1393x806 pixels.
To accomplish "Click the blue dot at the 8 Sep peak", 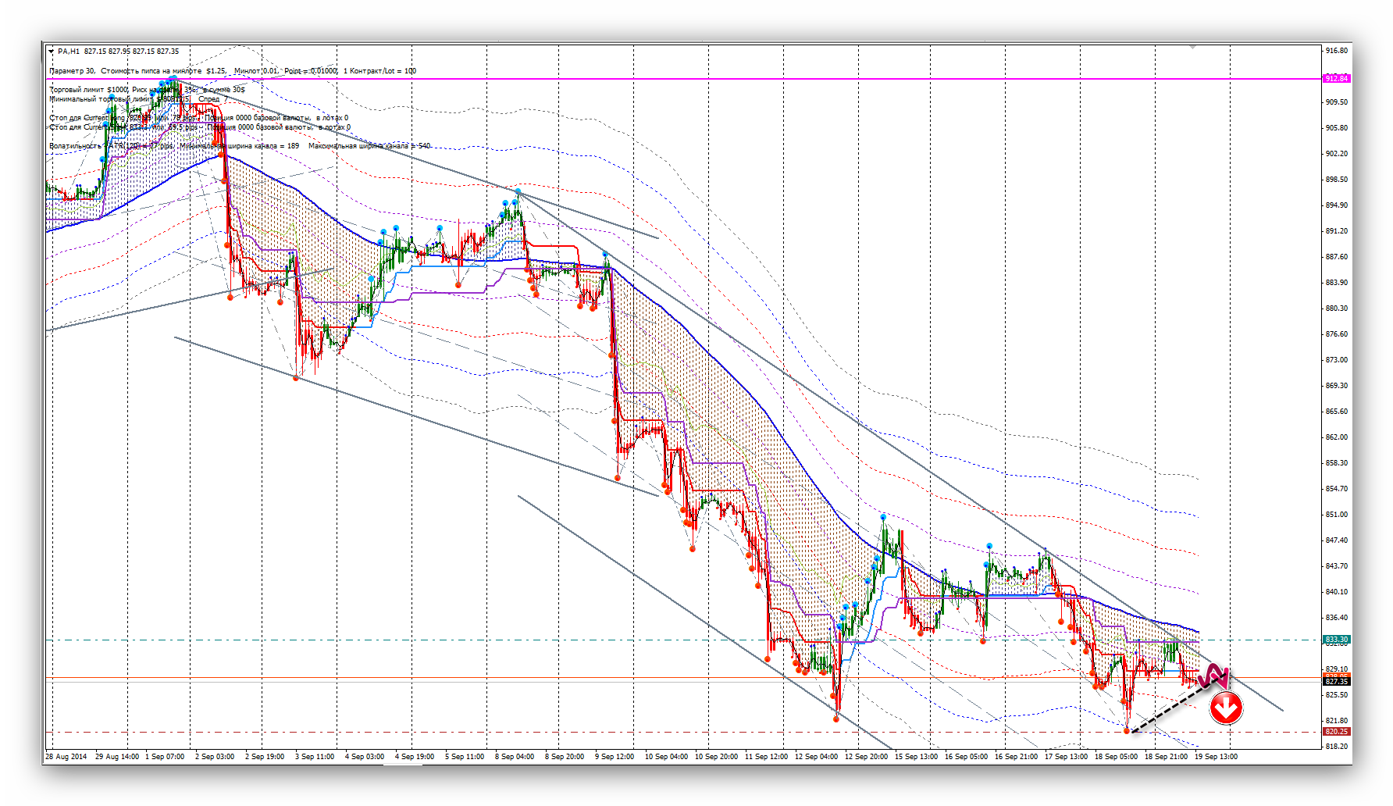I will pos(518,191).
